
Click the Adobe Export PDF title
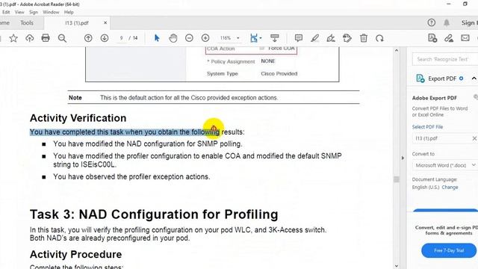click(435, 98)
